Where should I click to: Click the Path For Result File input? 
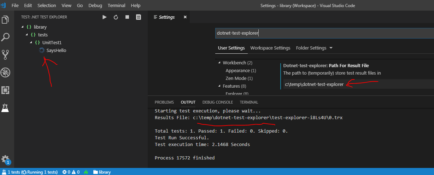point(358,84)
